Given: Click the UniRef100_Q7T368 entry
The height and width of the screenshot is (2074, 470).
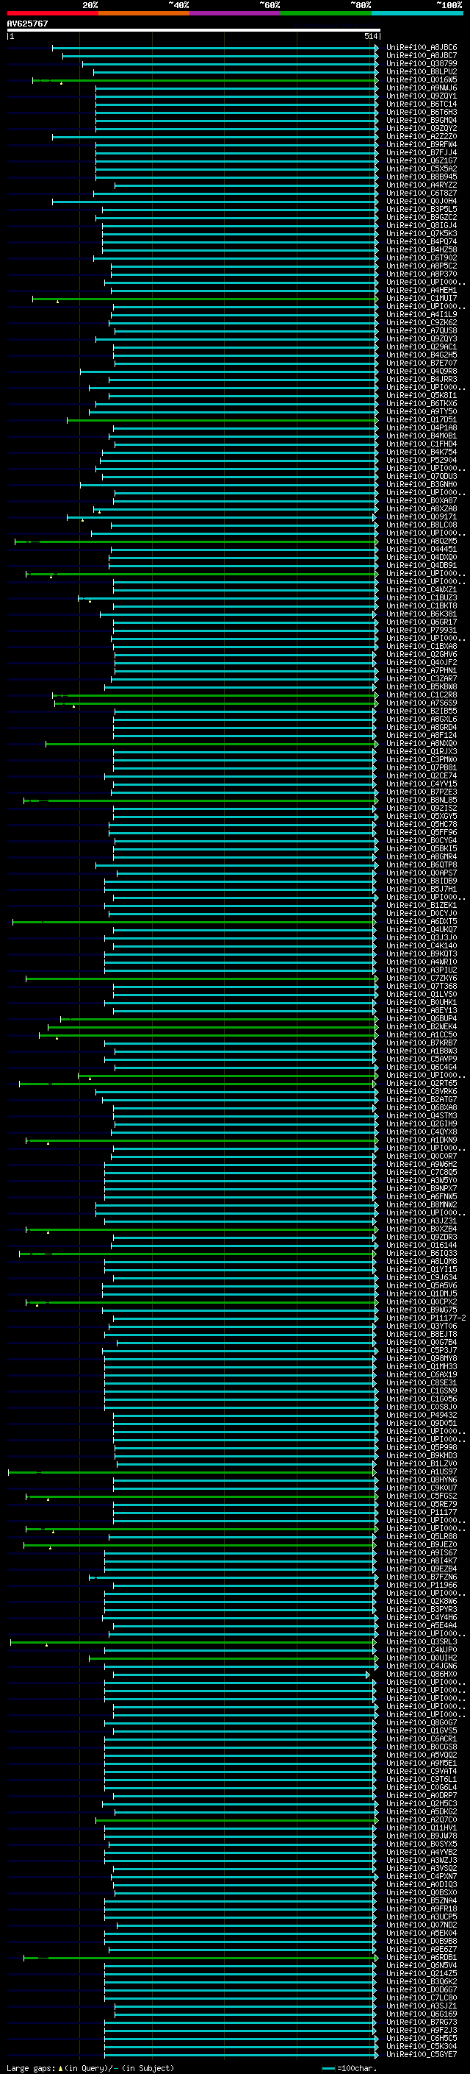Looking at the screenshot, I should (x=422, y=987).
